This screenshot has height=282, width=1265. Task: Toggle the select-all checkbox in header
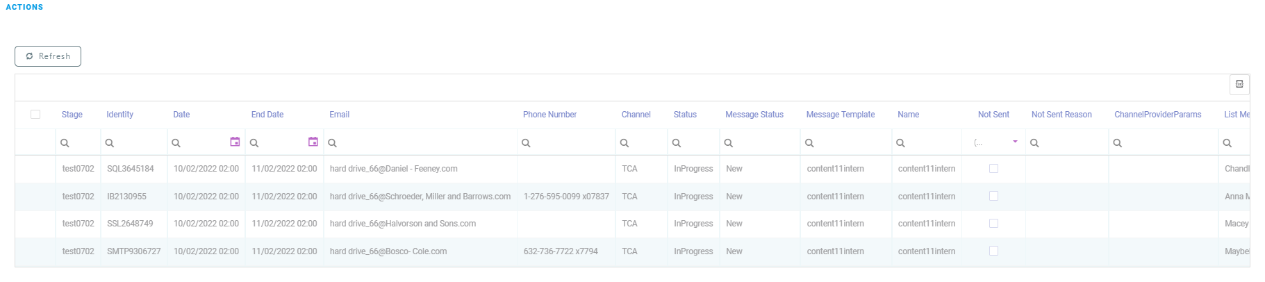click(x=35, y=115)
